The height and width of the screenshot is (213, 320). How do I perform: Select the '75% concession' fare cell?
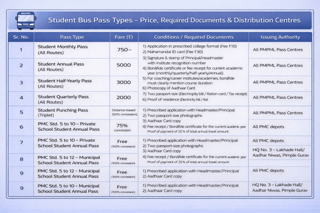tap(124, 127)
